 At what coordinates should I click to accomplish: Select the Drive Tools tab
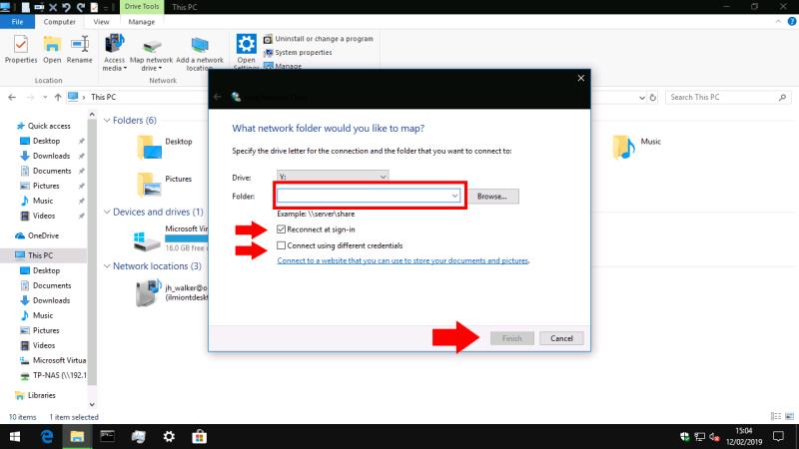(x=141, y=7)
